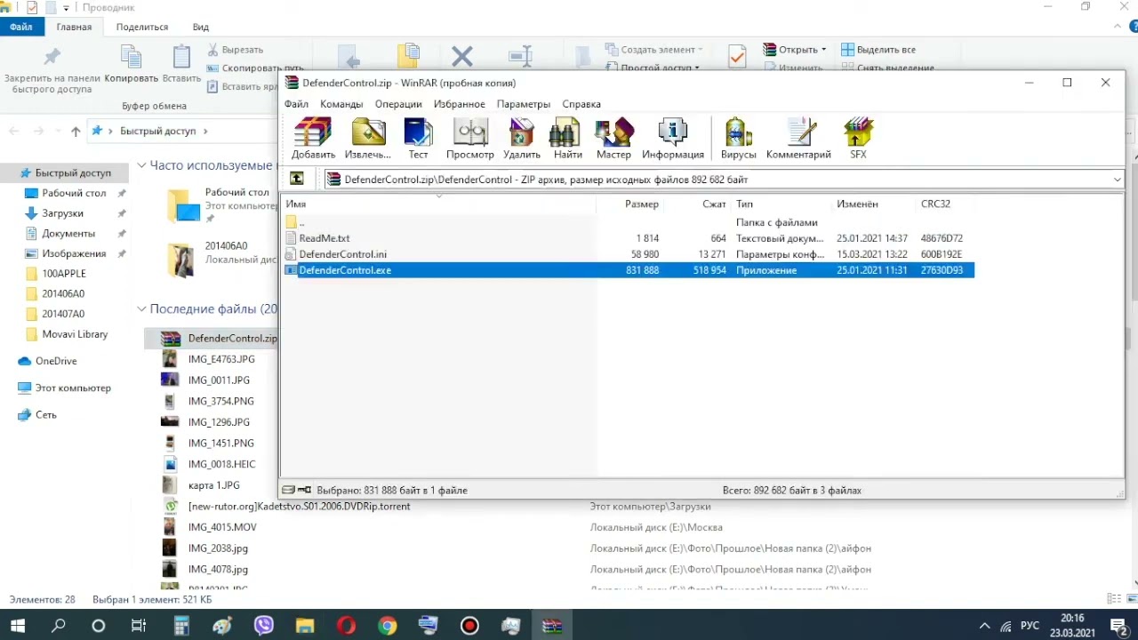Image resolution: width=1138 pixels, height=640 pixels.
Task: Scan archive with Вирусы tool
Action: (x=738, y=139)
